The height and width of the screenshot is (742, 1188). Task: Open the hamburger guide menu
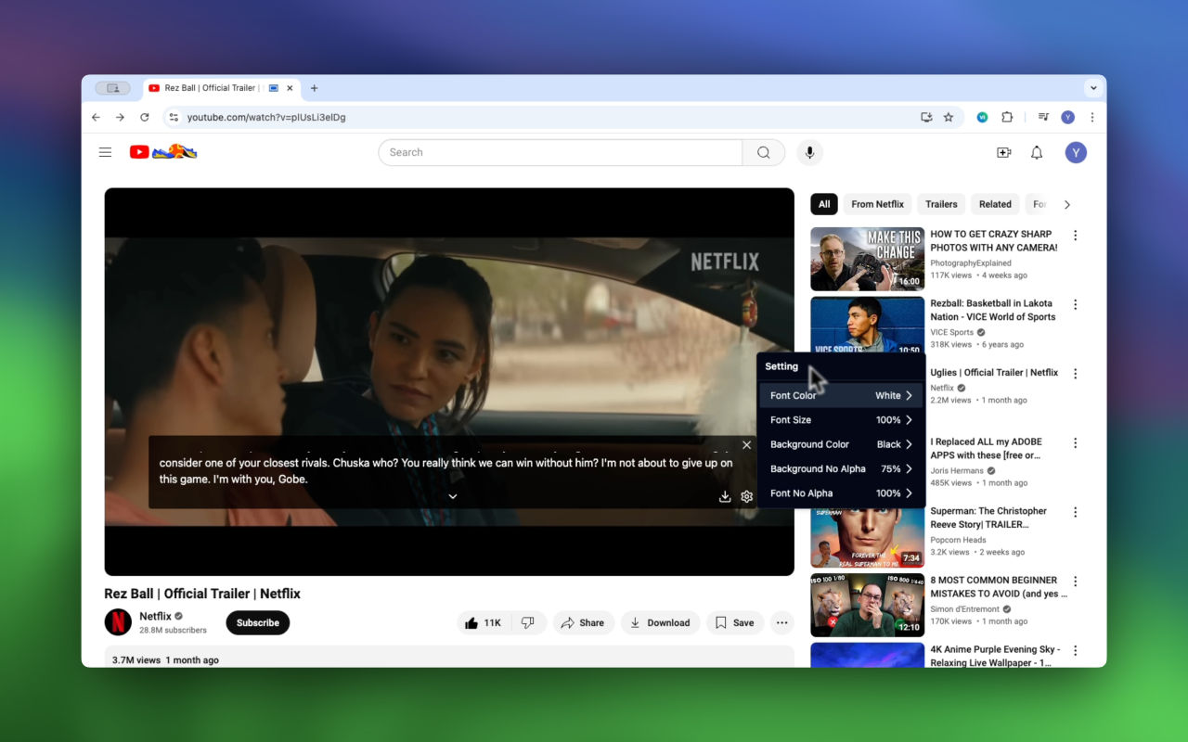[x=106, y=153]
